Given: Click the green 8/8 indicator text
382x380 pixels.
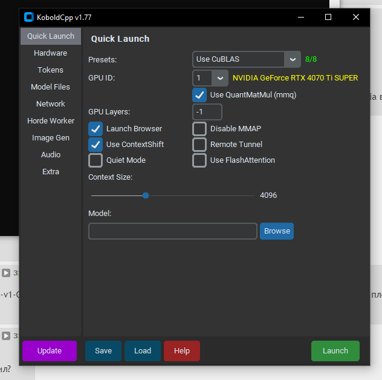Looking at the screenshot, I should coord(311,59).
